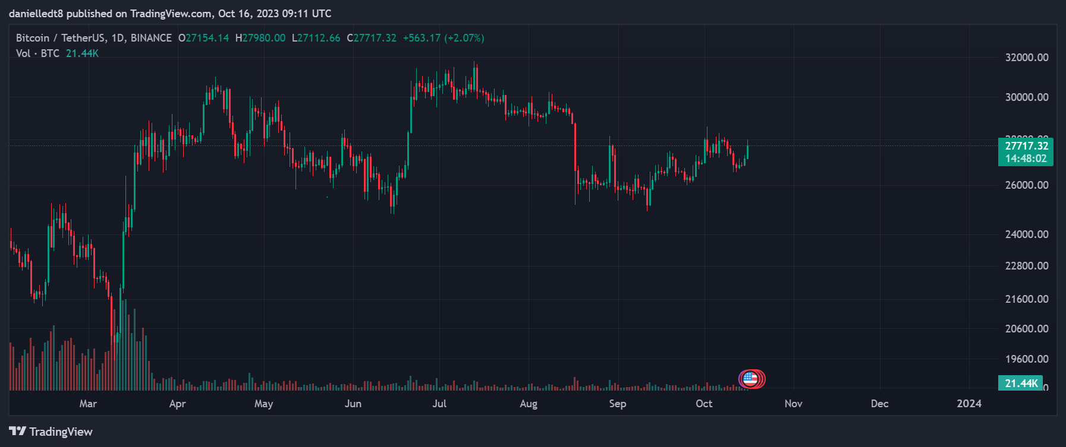Click the Sep label on time axis
Viewport: 1066px width, 447px height.
[x=618, y=404]
